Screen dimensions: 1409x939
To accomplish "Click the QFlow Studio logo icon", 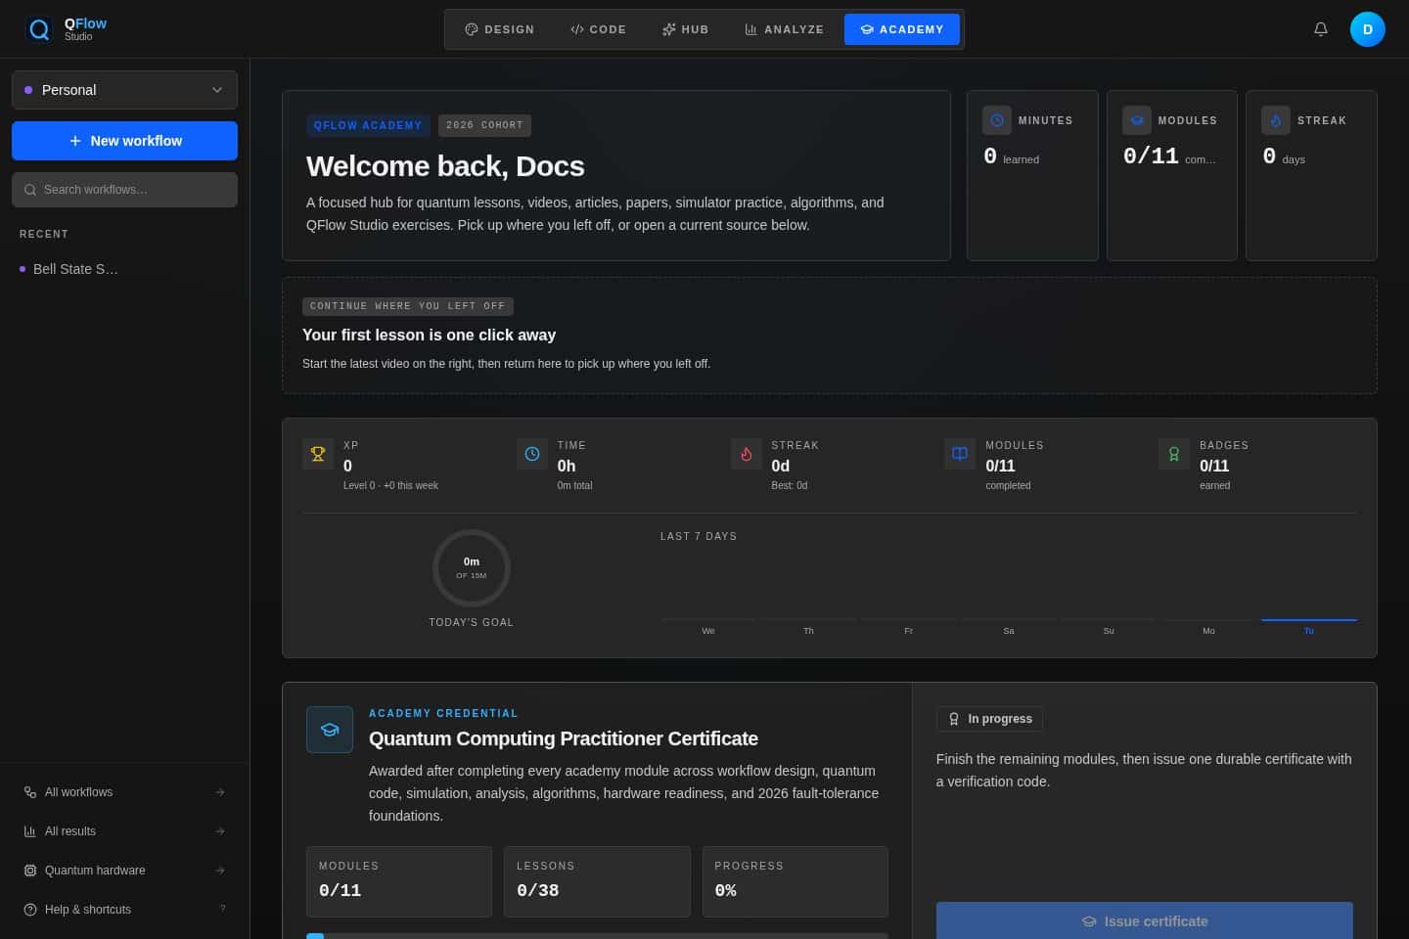I will click(39, 29).
